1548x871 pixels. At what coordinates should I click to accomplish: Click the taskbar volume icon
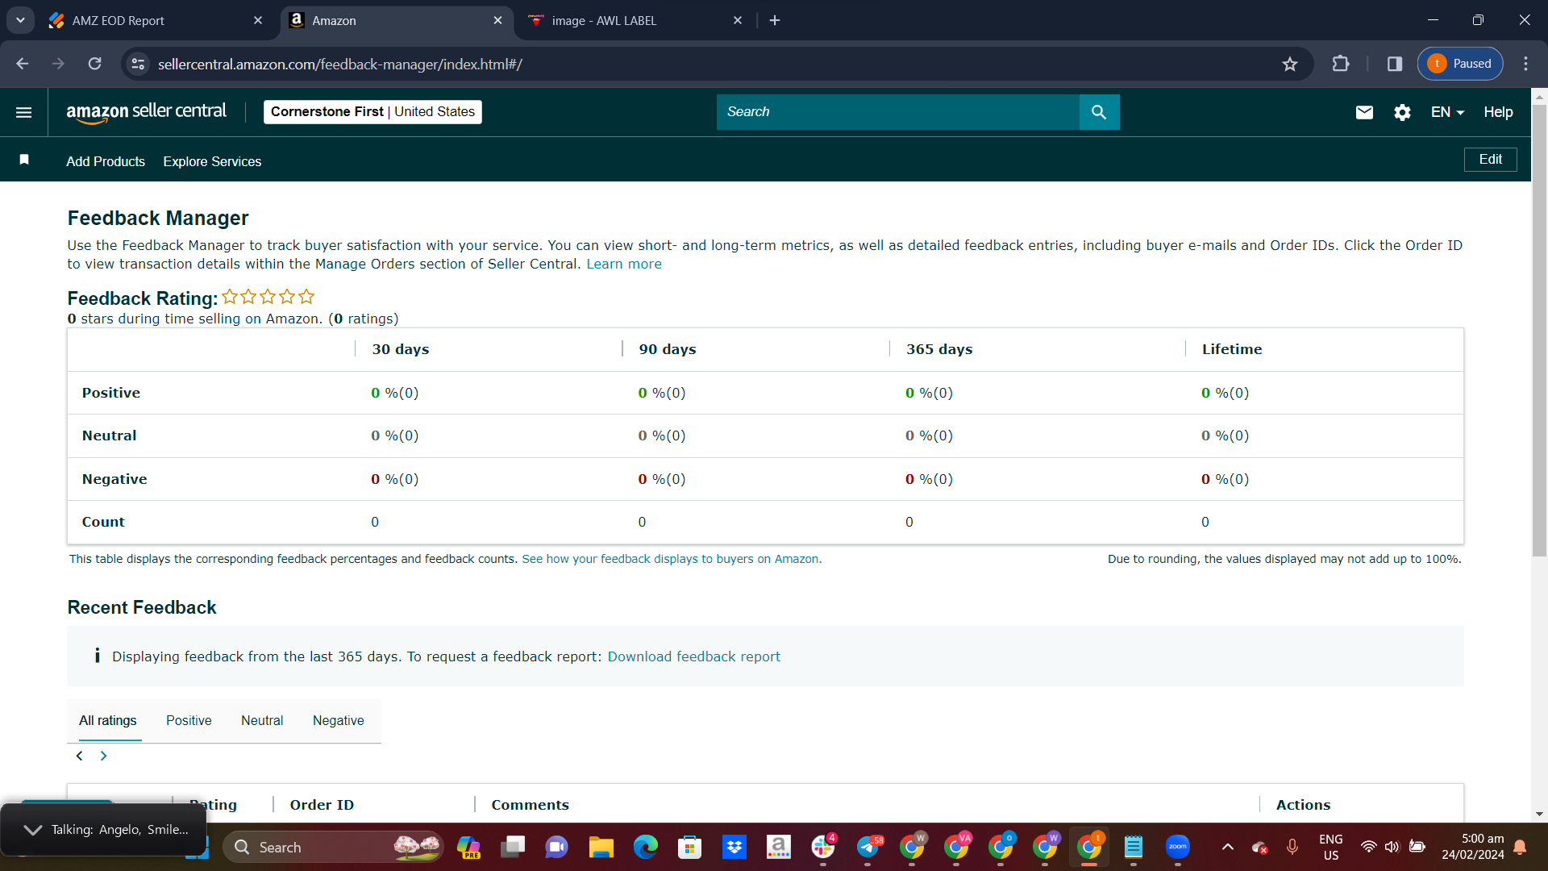pyautogui.click(x=1392, y=847)
